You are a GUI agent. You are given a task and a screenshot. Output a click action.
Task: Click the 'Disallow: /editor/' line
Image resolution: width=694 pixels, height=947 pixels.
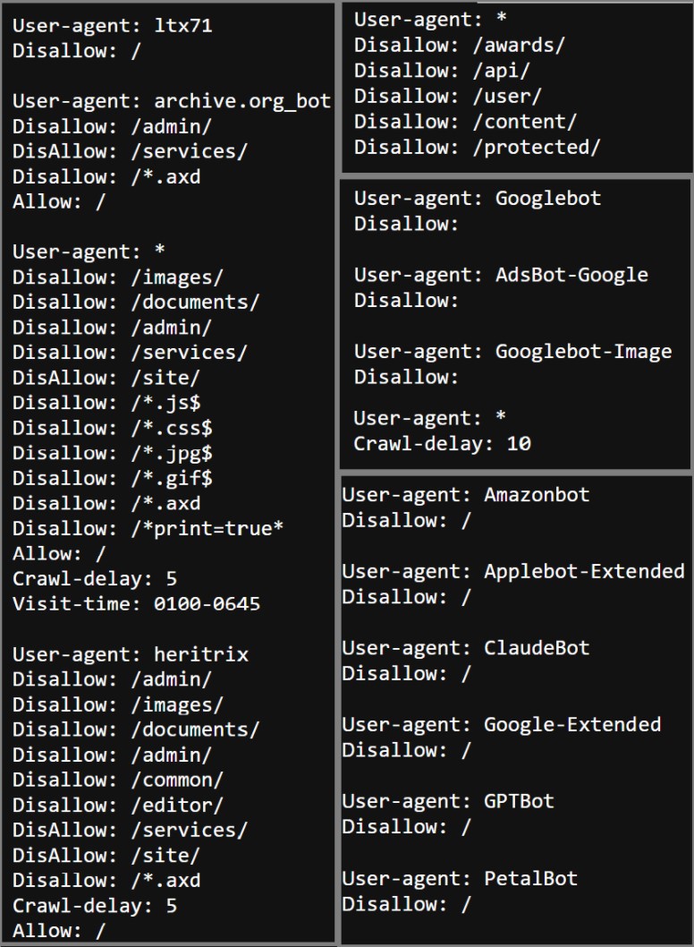(118, 805)
